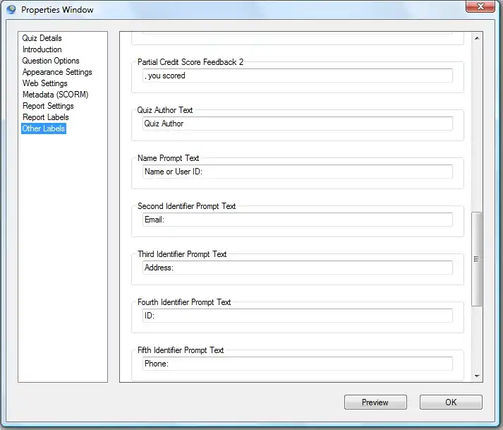The width and height of the screenshot is (503, 430).
Task: Open the Quiz Details section
Action: (x=42, y=38)
